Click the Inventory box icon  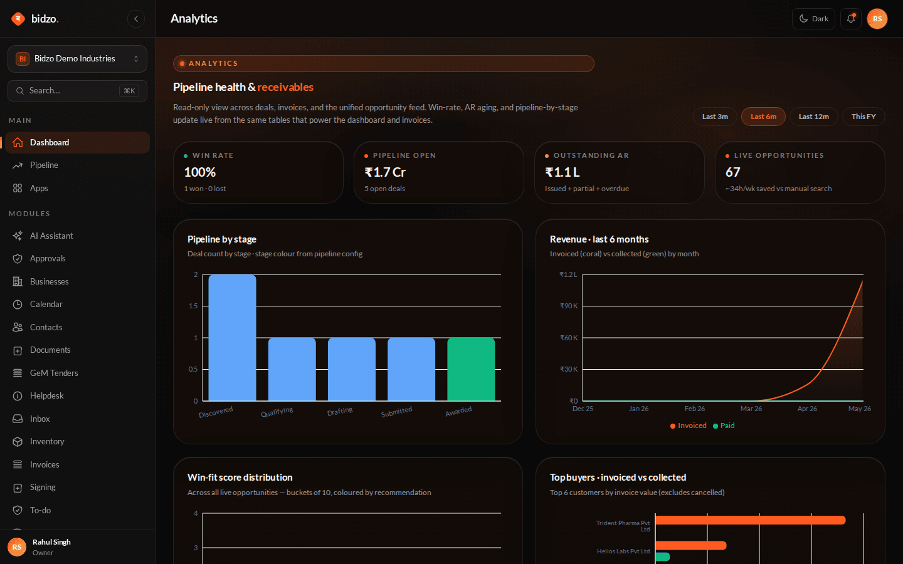coord(18,442)
